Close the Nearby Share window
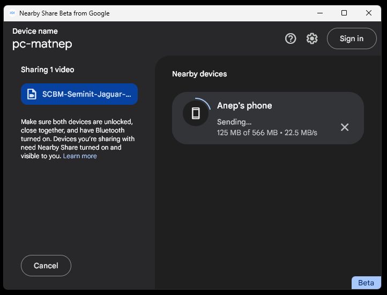The image size is (387, 295). (x=369, y=13)
